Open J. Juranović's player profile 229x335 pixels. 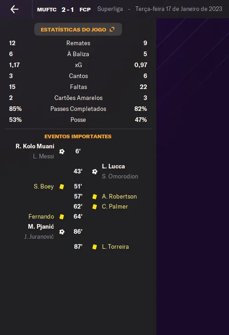tap(39, 236)
